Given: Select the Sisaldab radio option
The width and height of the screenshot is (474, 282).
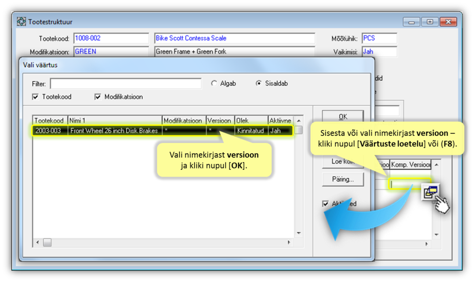Looking at the screenshot, I should point(258,83).
